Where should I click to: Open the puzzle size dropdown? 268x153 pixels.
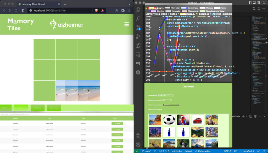(167, 100)
